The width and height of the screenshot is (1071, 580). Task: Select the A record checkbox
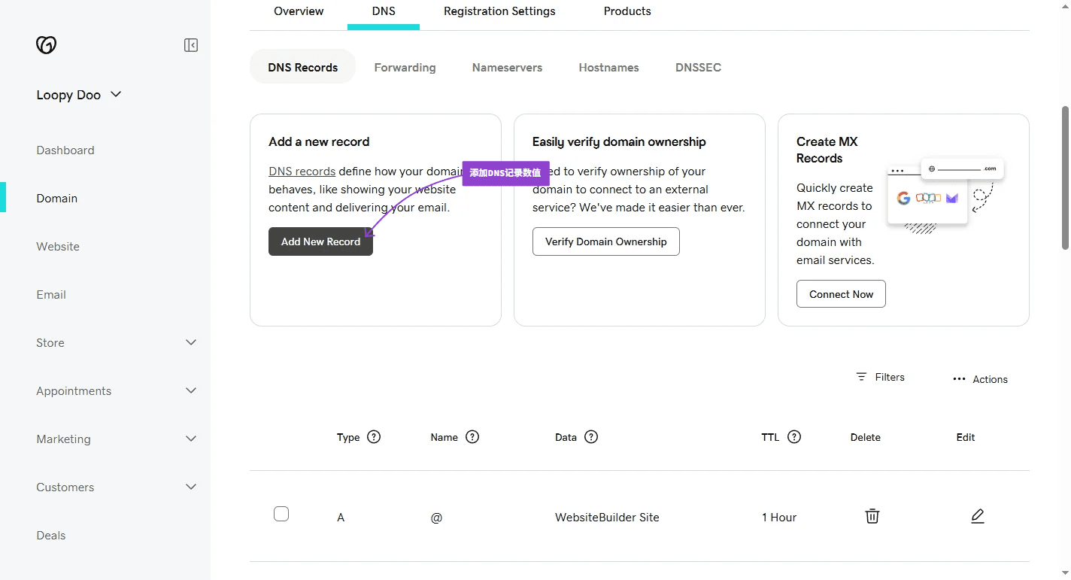click(281, 514)
